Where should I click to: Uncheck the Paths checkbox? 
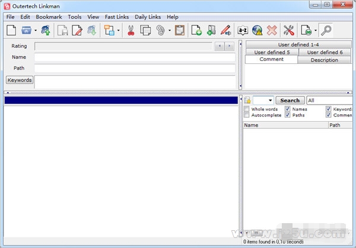[287, 115]
